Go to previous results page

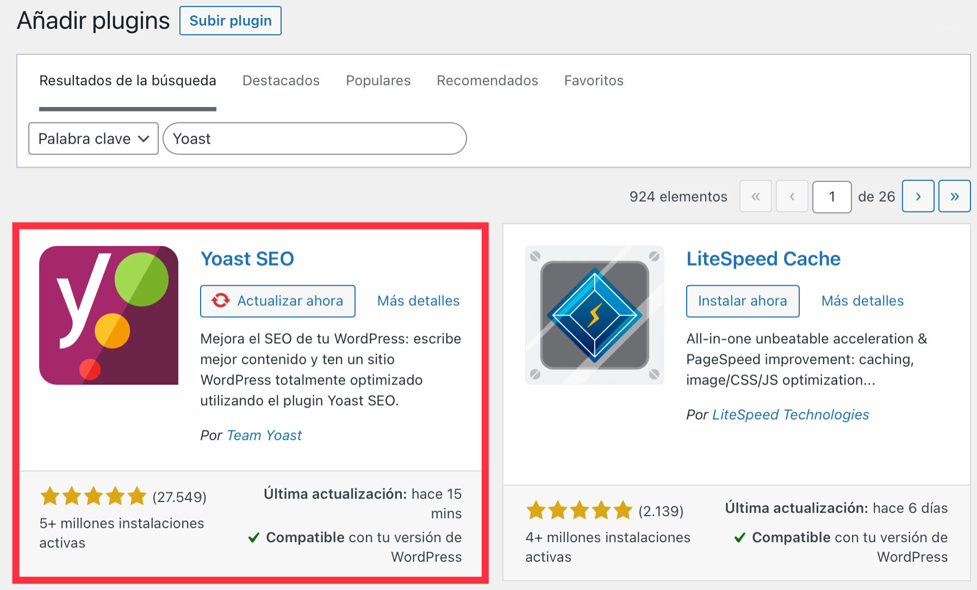tap(792, 197)
